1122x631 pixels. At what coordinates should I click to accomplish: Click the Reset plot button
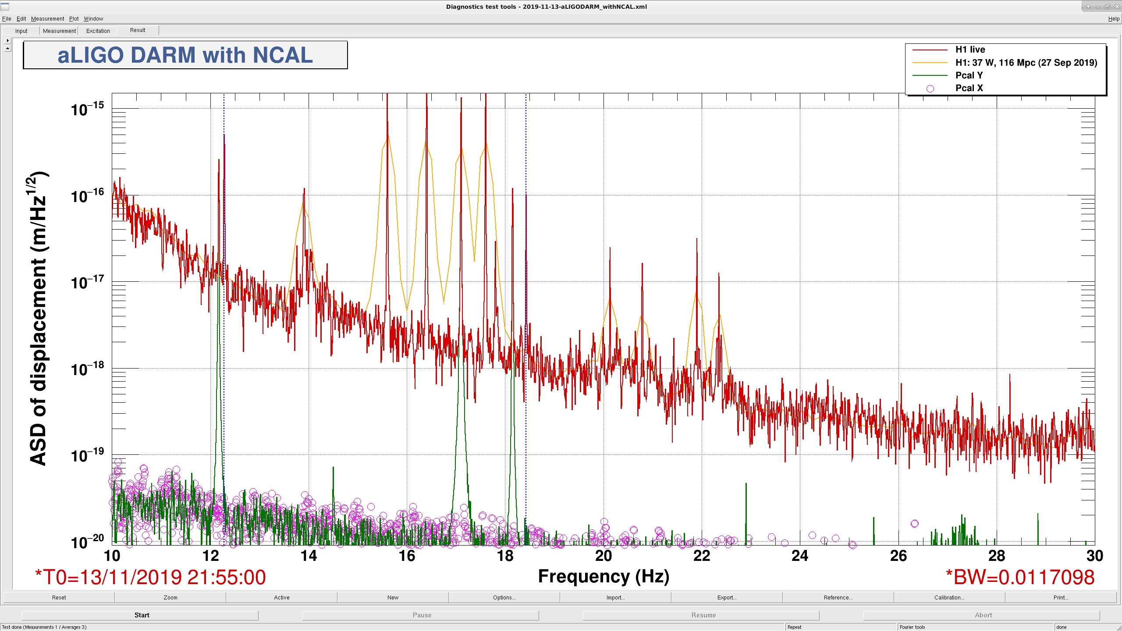[59, 597]
